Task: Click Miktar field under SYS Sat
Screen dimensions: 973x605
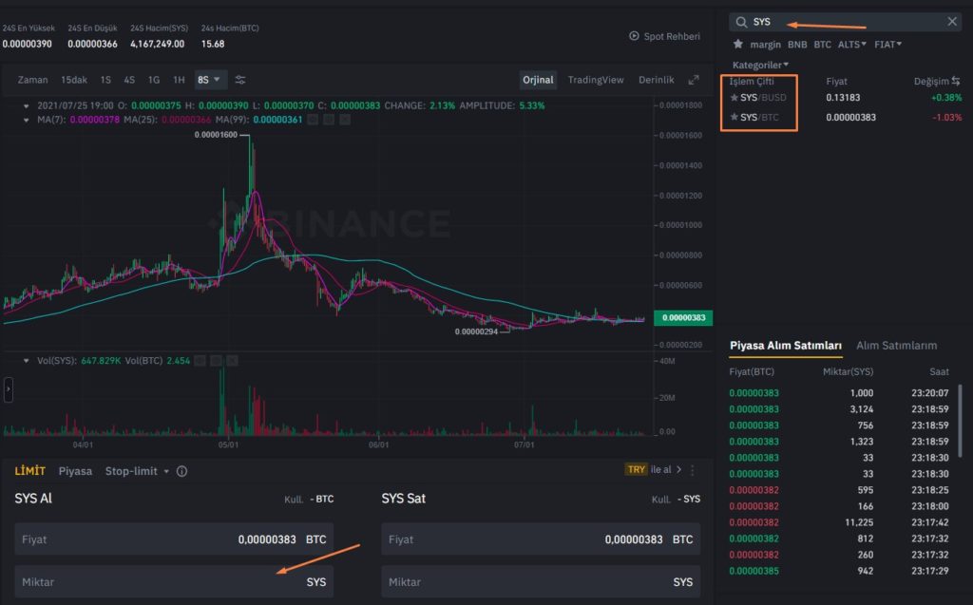Action: 541,582
